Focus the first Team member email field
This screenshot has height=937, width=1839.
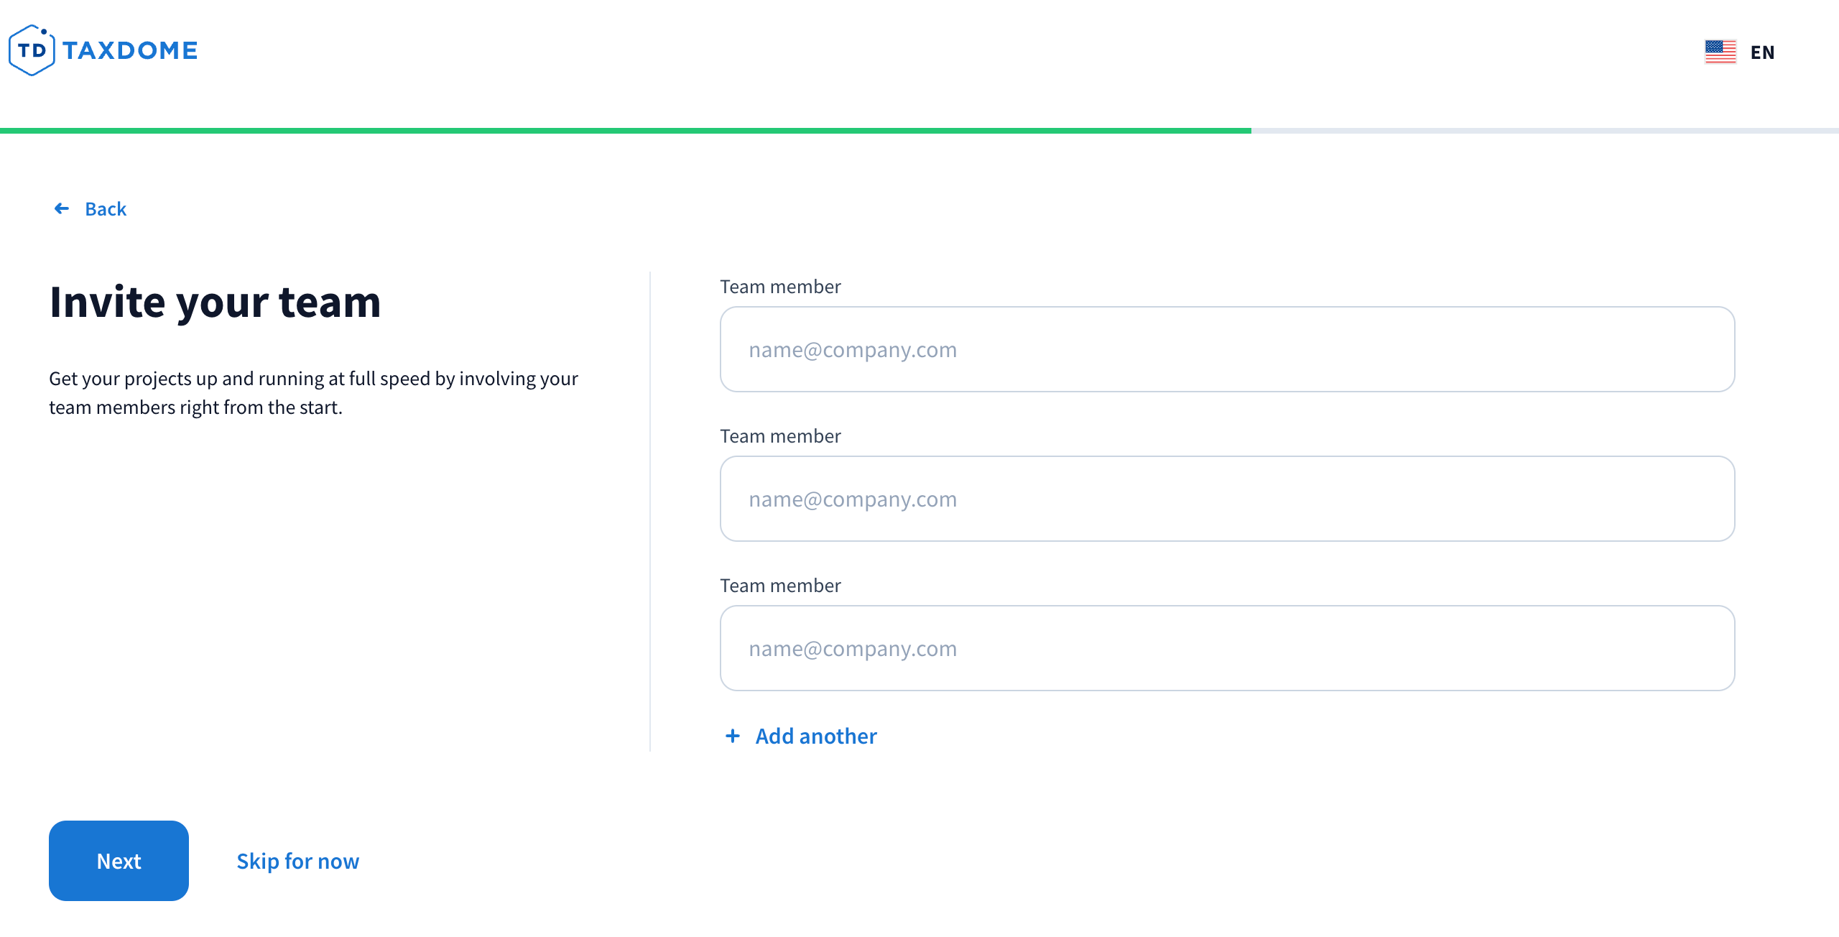coord(1227,349)
